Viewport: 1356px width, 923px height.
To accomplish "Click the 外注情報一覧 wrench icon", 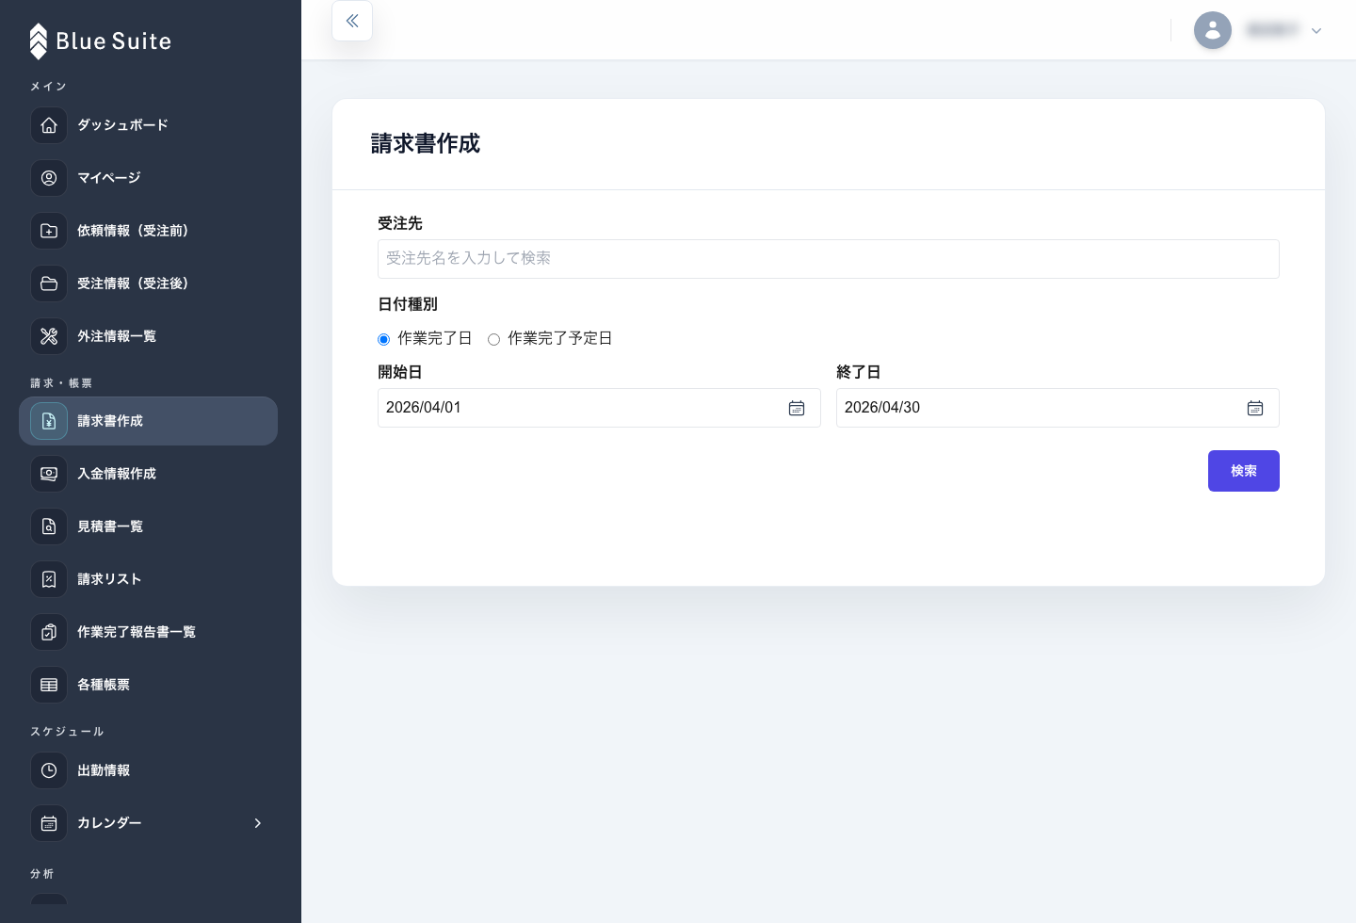I will pos(49,336).
